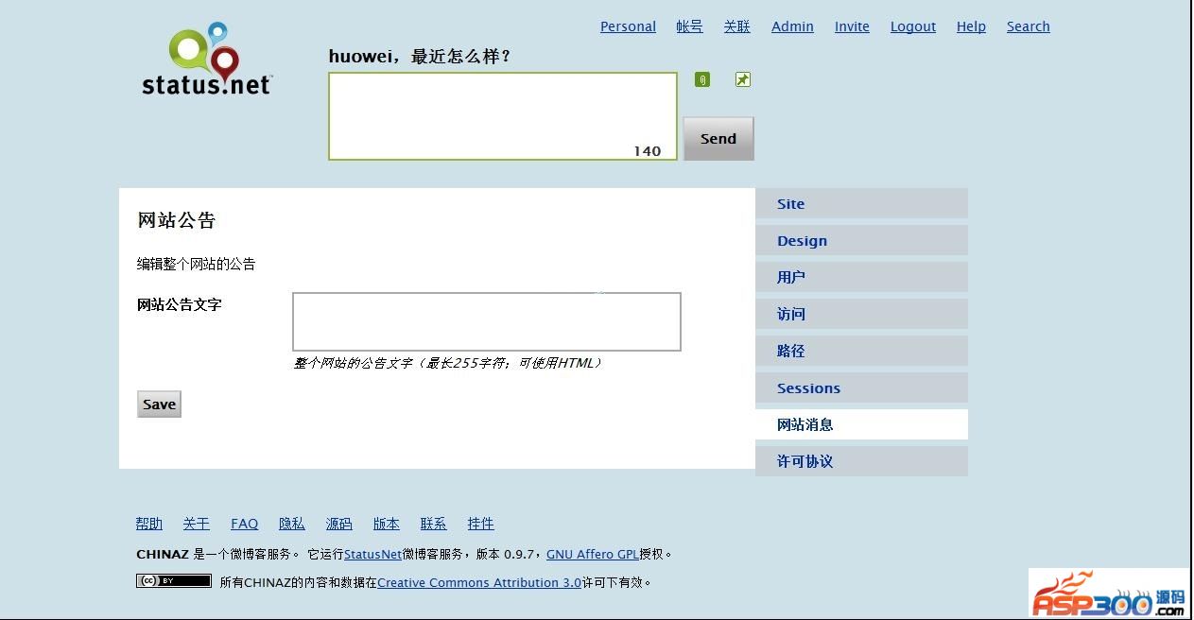Open the 隐私 footer link
Screen dimensions: 1194x620
click(292, 524)
